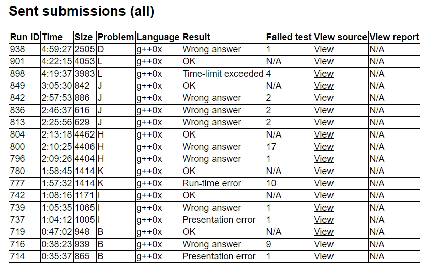The image size is (424, 270).
Task: View source of run 901
Action: (x=324, y=61)
